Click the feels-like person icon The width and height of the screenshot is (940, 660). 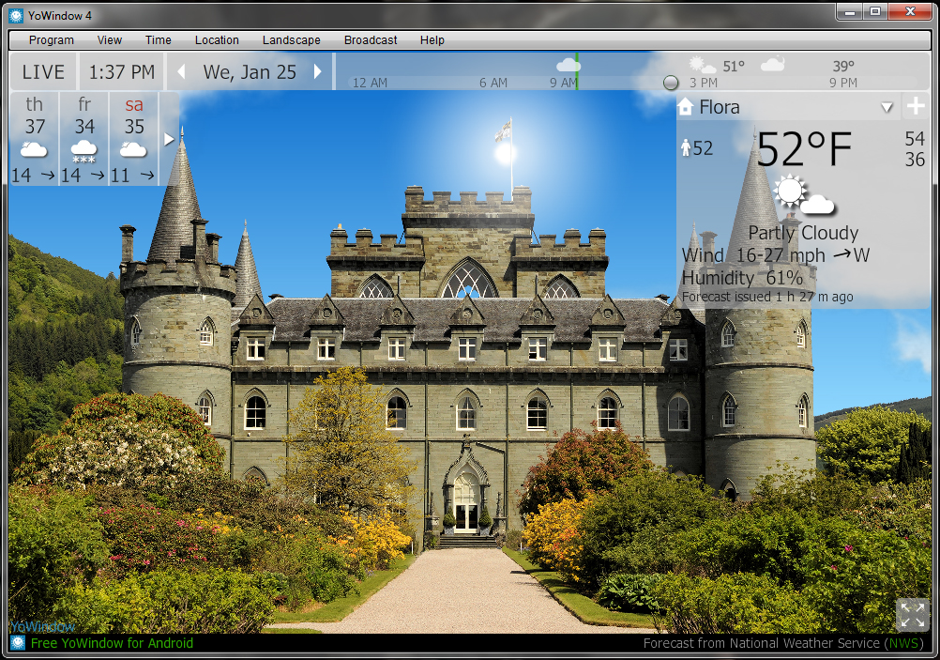686,148
